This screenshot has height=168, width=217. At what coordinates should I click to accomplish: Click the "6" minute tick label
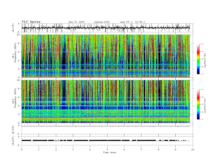coord(124,150)
